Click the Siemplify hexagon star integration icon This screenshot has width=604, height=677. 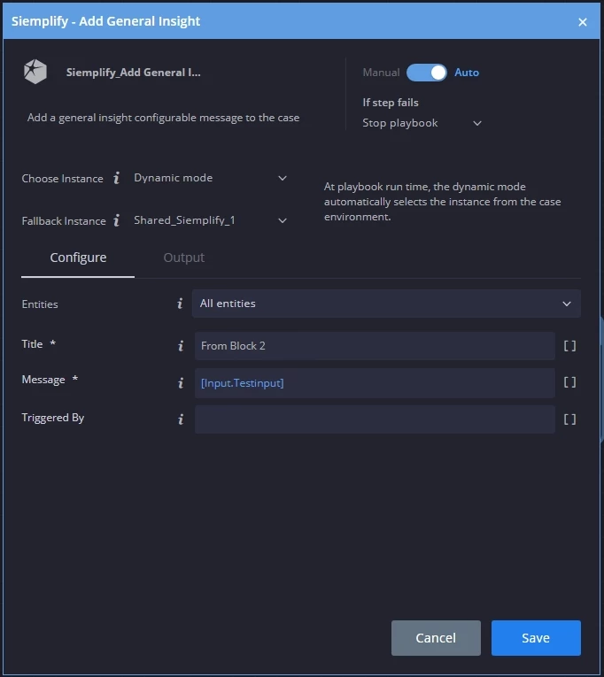point(35,72)
